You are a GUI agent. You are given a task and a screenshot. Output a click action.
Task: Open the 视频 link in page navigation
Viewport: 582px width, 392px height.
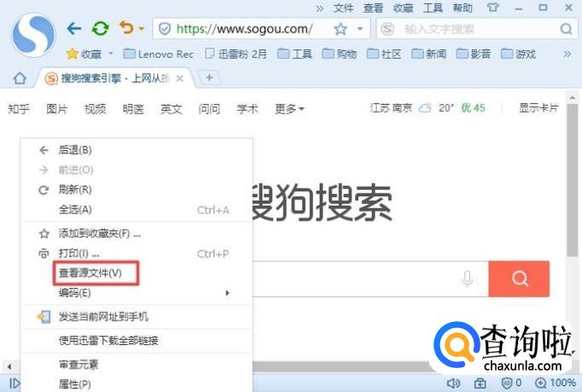pos(95,109)
